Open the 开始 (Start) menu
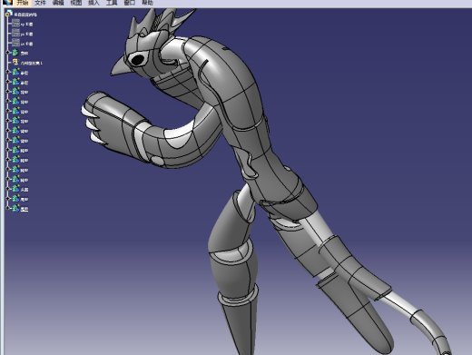Screen dimensions: 472x355 23,3
